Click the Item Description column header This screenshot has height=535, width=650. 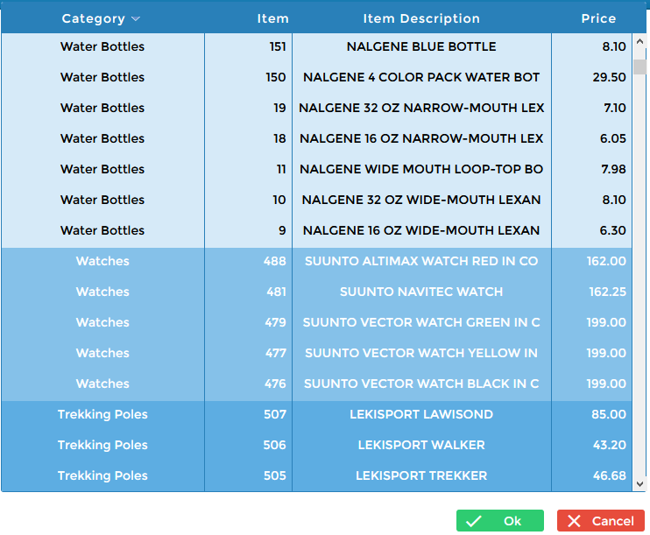click(x=421, y=18)
